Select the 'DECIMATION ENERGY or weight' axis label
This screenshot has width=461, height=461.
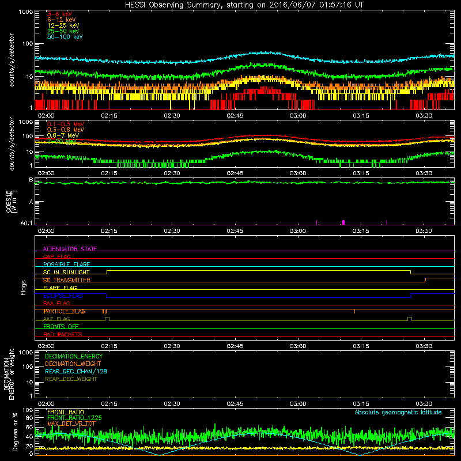[x=9, y=374]
